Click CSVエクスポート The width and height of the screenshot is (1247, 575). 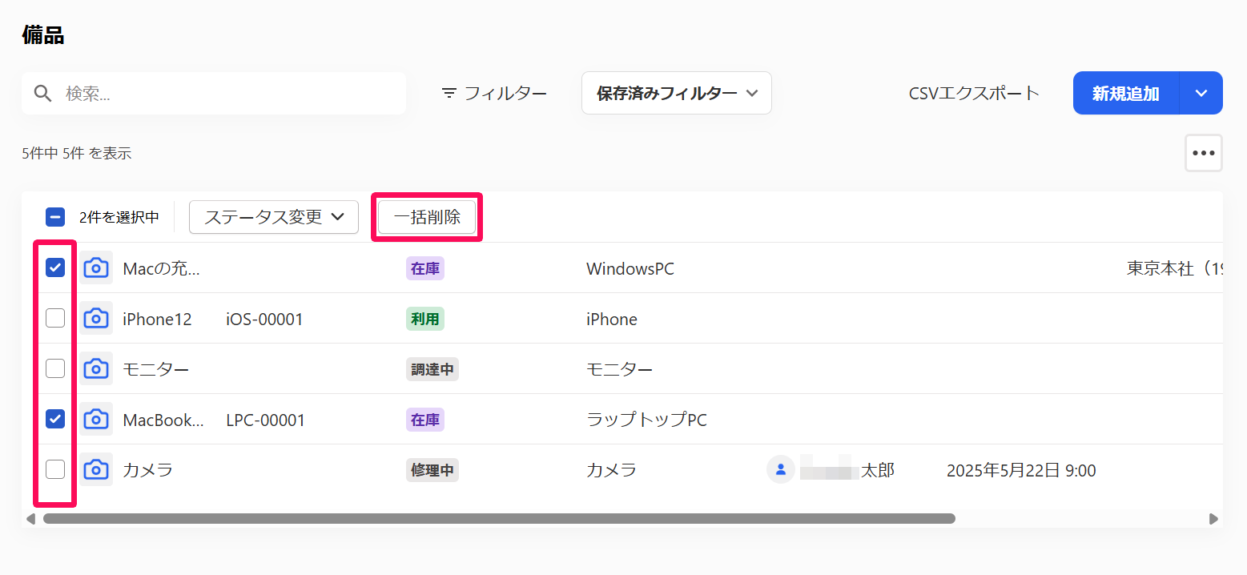(x=974, y=94)
